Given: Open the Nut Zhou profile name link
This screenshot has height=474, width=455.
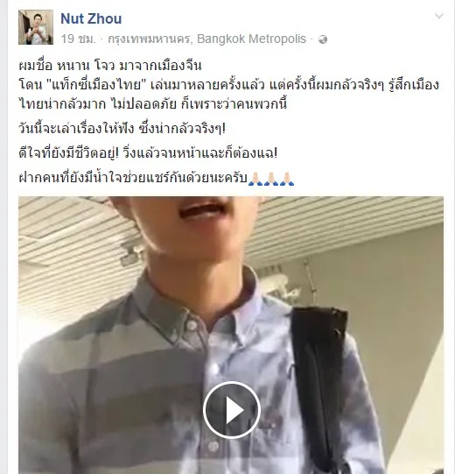Looking at the screenshot, I should point(91,18).
